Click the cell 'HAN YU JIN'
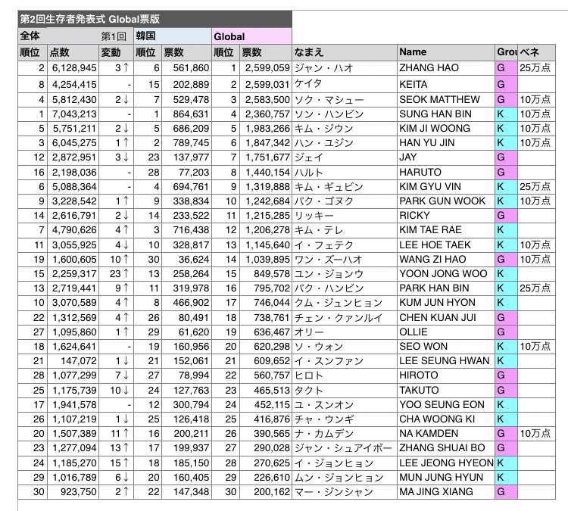 [446, 143]
